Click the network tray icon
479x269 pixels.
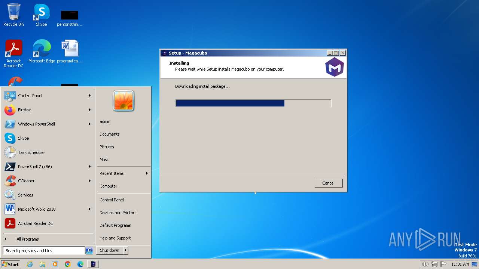434,264
